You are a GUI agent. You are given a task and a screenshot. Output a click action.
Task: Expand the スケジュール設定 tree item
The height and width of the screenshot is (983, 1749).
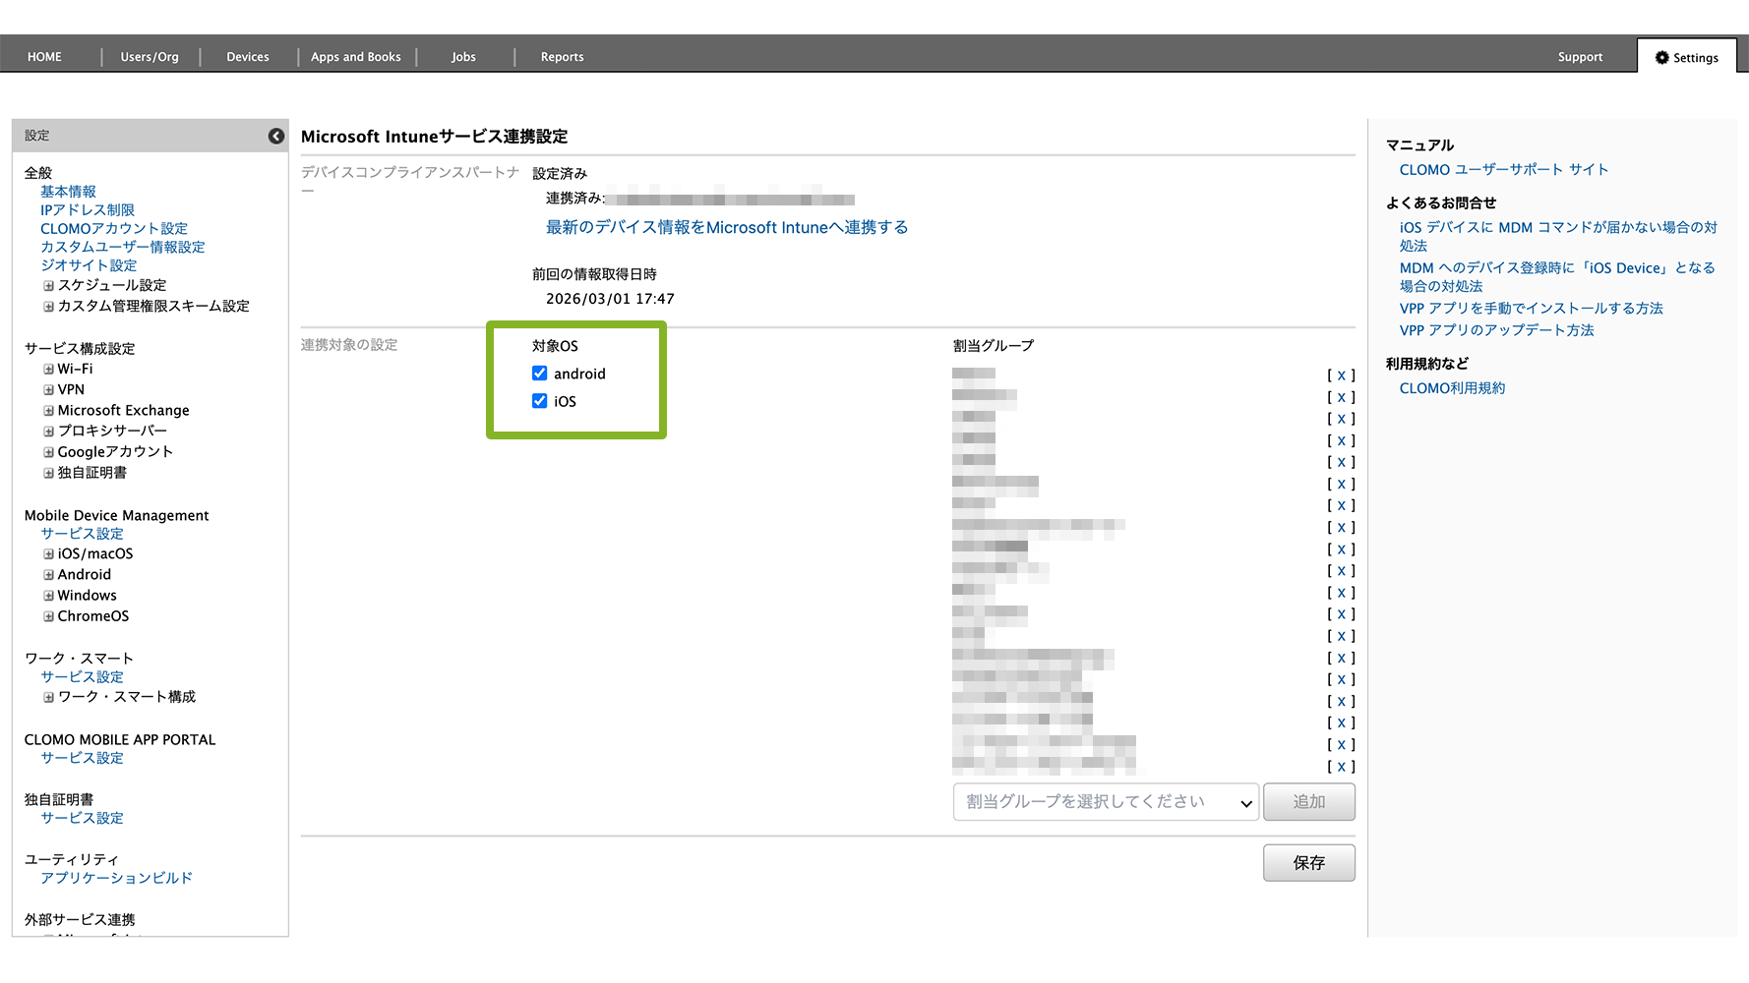(48, 286)
